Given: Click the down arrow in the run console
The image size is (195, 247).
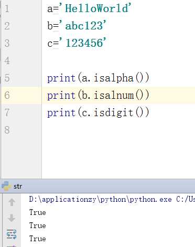Looking at the screenshot, I should pyautogui.click(x=12, y=218).
